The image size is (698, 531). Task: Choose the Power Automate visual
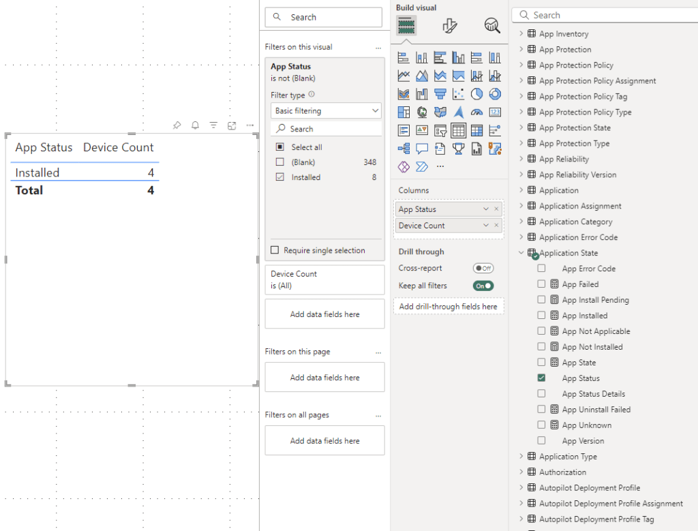[x=421, y=167]
